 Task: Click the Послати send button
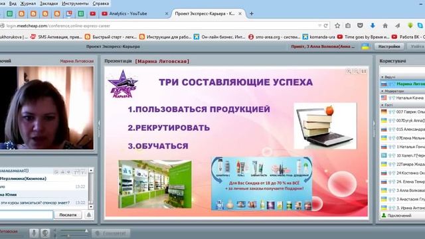68,215
